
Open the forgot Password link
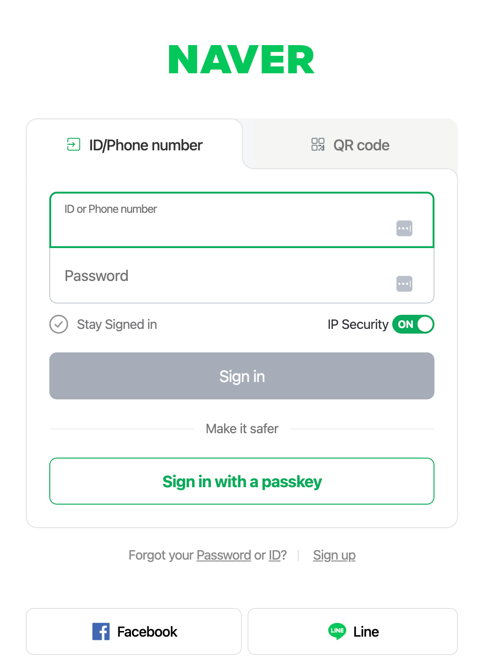point(224,555)
